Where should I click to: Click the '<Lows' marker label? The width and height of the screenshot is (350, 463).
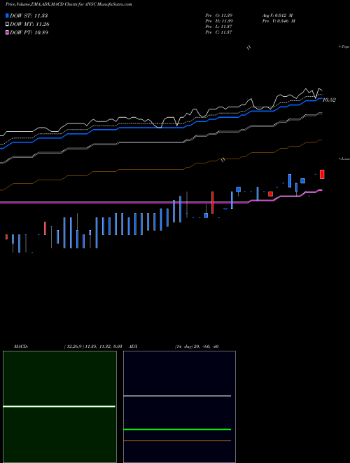(x=344, y=159)
